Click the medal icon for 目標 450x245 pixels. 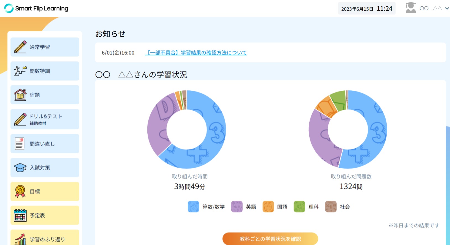tap(20, 191)
